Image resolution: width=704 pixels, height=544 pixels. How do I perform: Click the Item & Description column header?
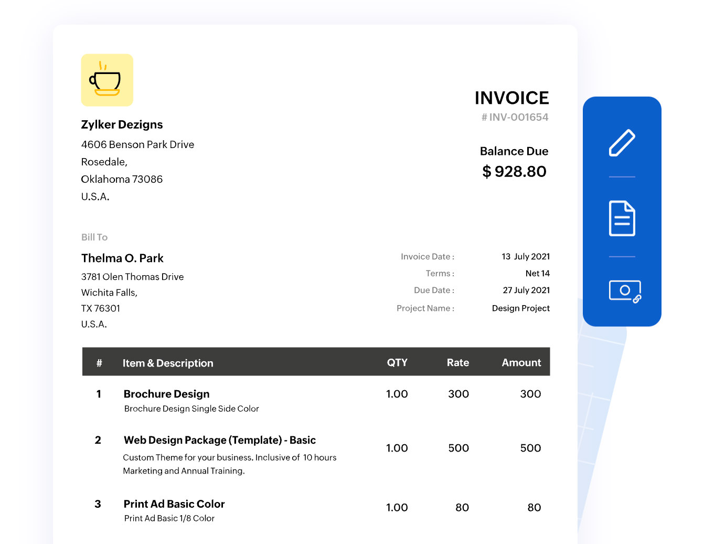[x=168, y=362]
